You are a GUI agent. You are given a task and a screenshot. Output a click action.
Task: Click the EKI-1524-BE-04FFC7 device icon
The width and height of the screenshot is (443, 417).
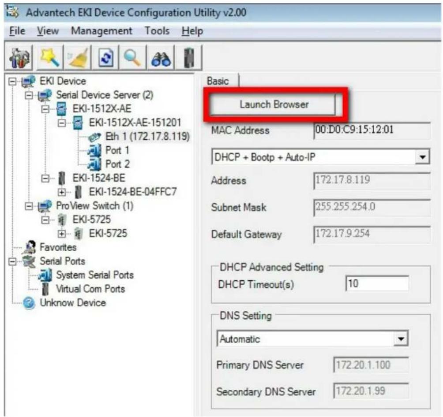pyautogui.click(x=78, y=192)
